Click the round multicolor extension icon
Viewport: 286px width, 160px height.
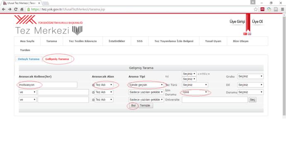pyautogui.click(x=269, y=9)
